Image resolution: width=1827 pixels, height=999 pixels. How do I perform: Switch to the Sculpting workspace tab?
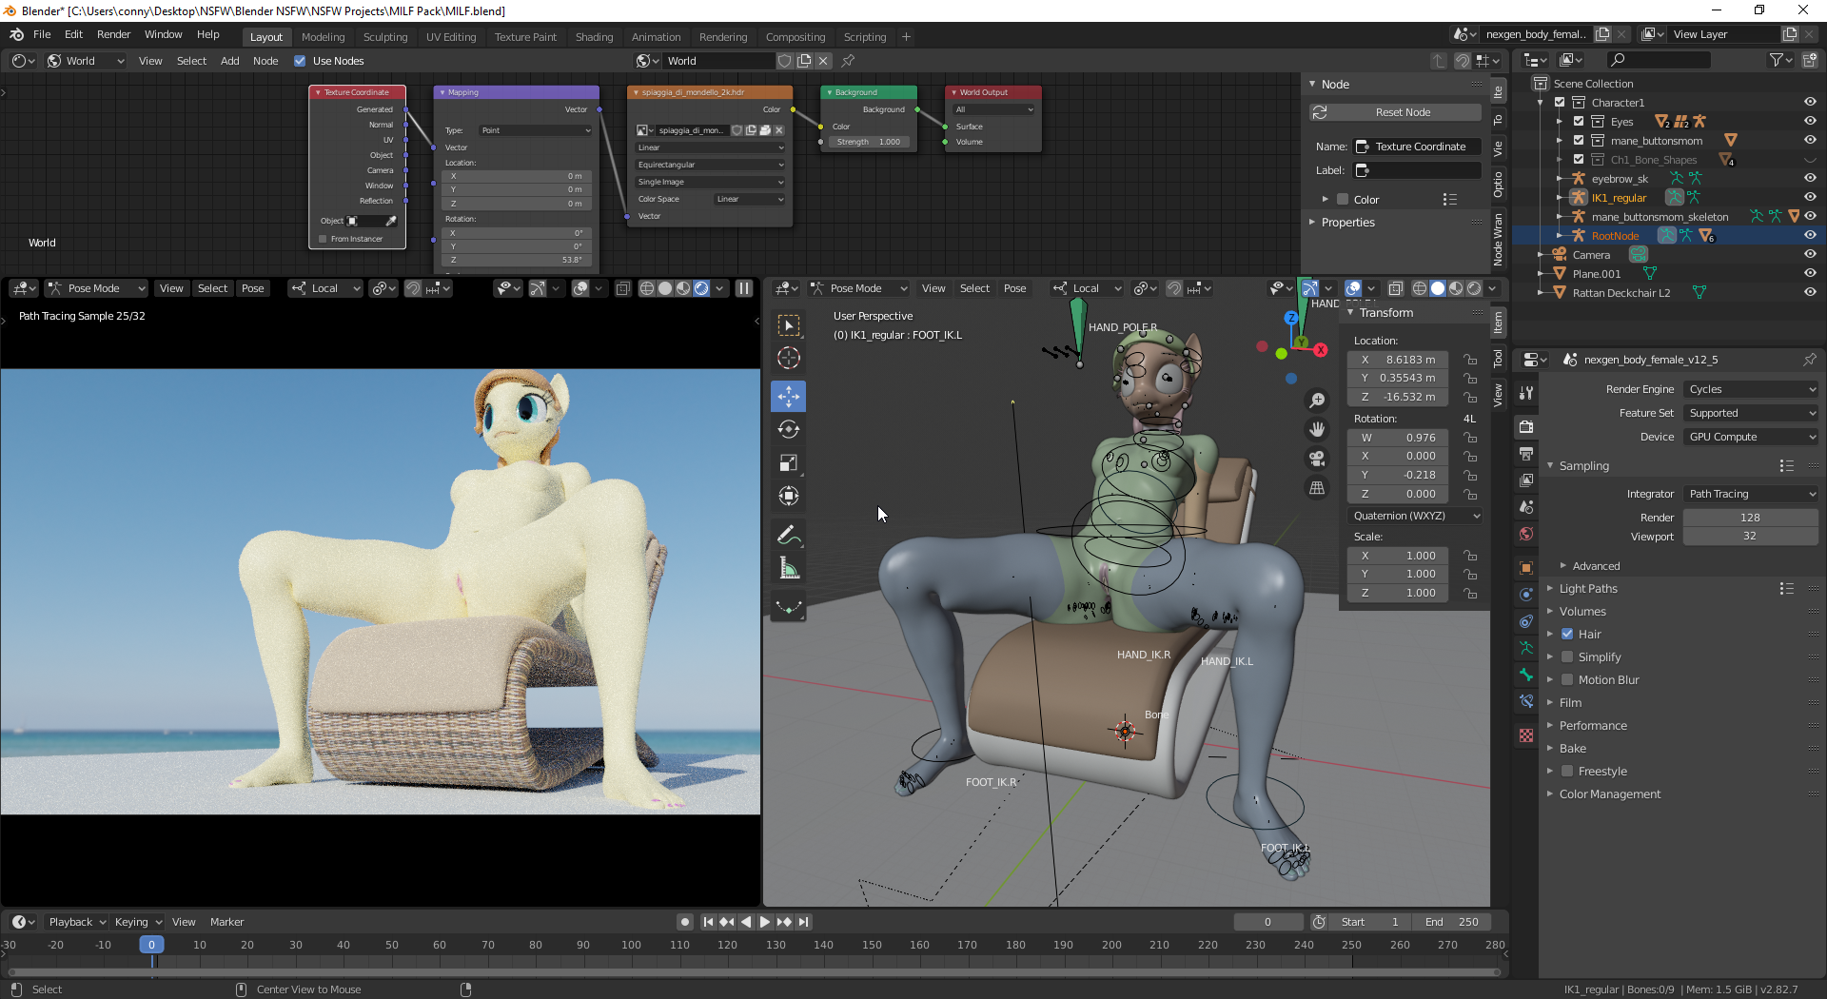pyautogui.click(x=384, y=37)
